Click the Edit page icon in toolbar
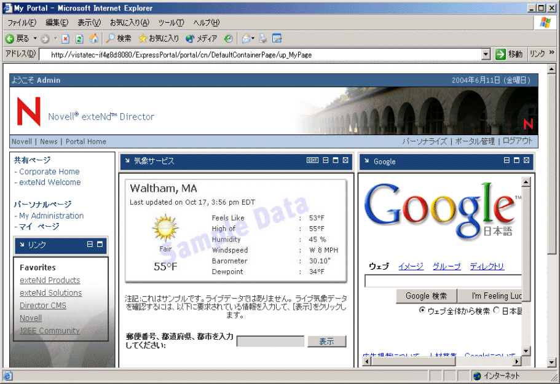This screenshot has width=560, height=384. coord(277,38)
